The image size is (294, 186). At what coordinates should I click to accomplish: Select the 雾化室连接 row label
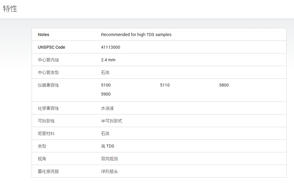point(48,171)
